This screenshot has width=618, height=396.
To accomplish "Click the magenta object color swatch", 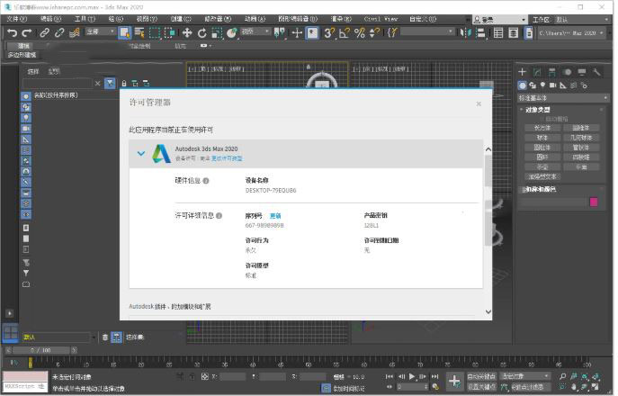I will (x=594, y=202).
